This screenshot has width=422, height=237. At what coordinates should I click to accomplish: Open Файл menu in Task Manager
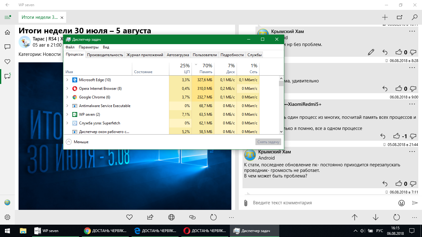[70, 47]
